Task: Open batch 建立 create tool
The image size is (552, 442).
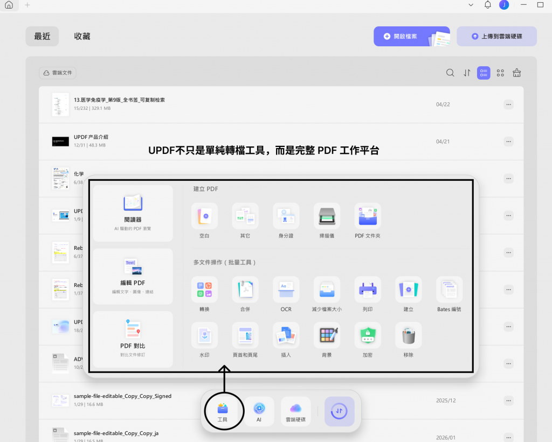Action: coord(409,290)
